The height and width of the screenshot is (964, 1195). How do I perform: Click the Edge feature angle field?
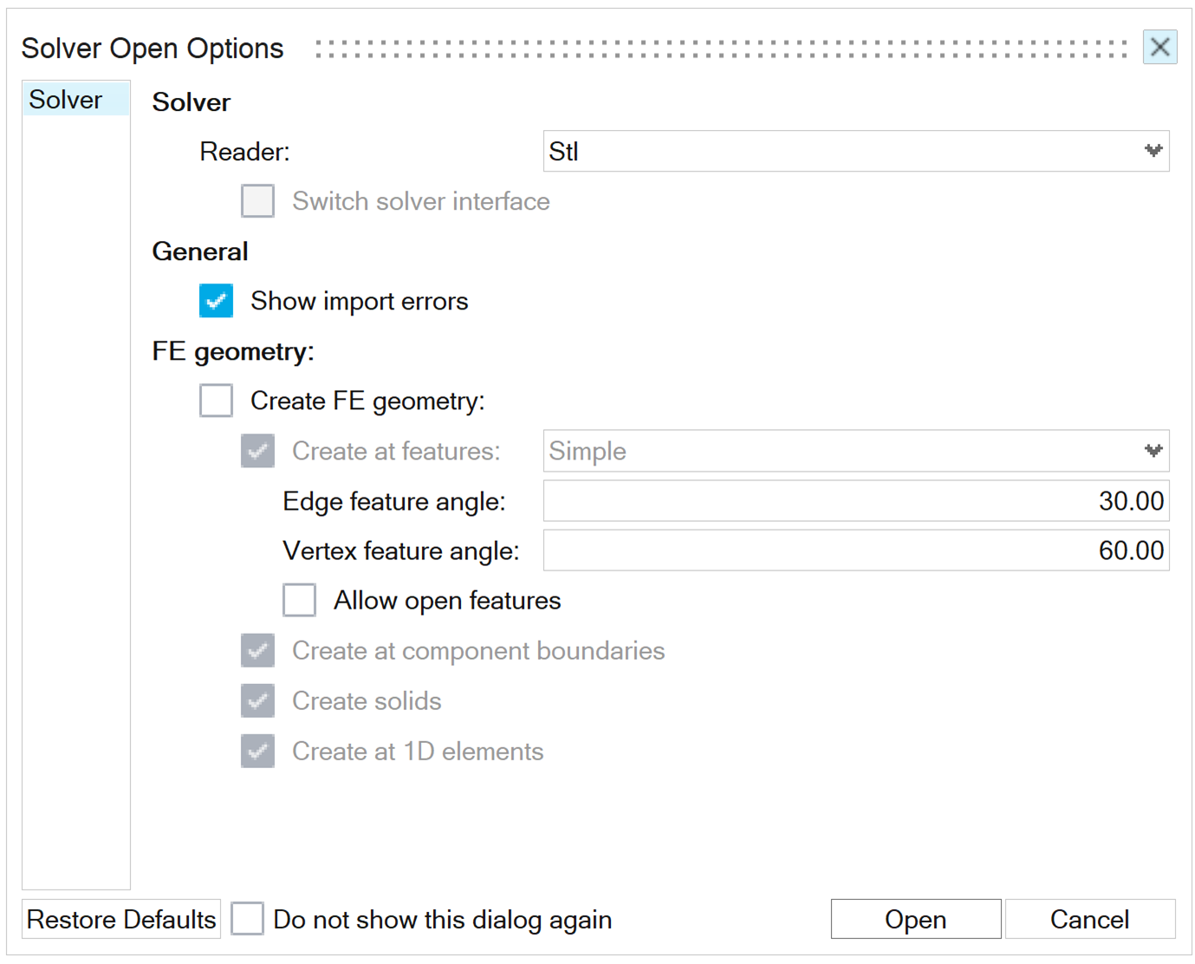pyautogui.click(x=855, y=501)
